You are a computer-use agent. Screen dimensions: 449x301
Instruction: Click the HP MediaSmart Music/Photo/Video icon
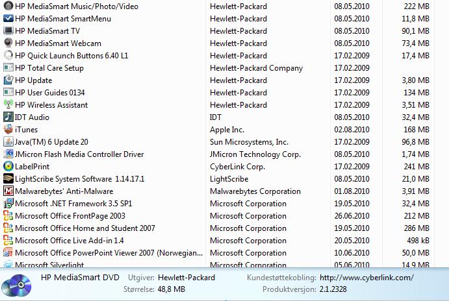[8, 6]
